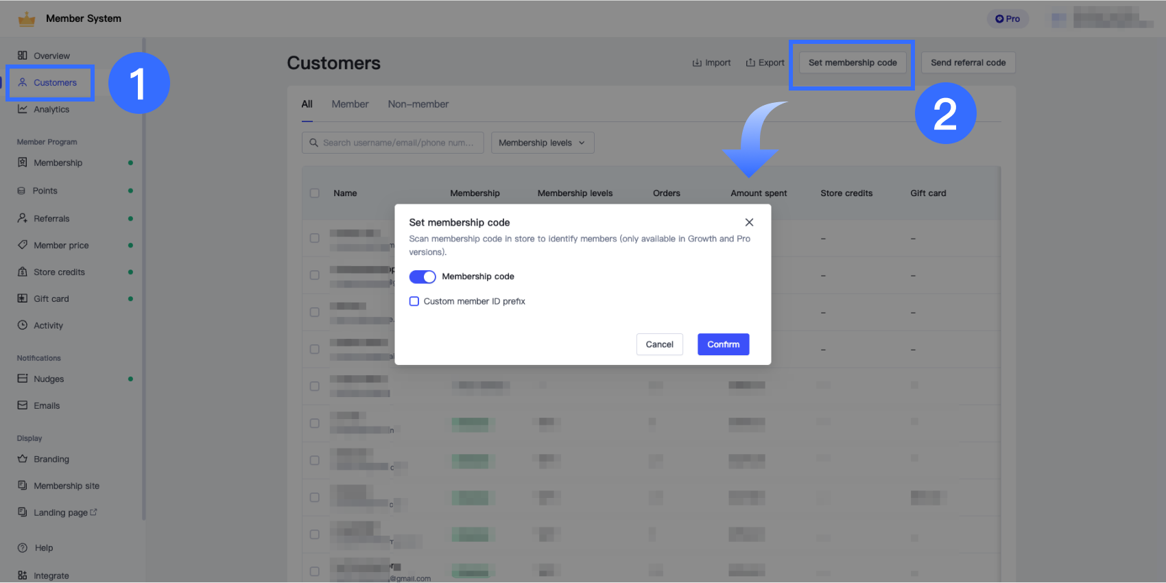Click the Branding crown icon
Screen dimensions: 1166x583
(23, 459)
